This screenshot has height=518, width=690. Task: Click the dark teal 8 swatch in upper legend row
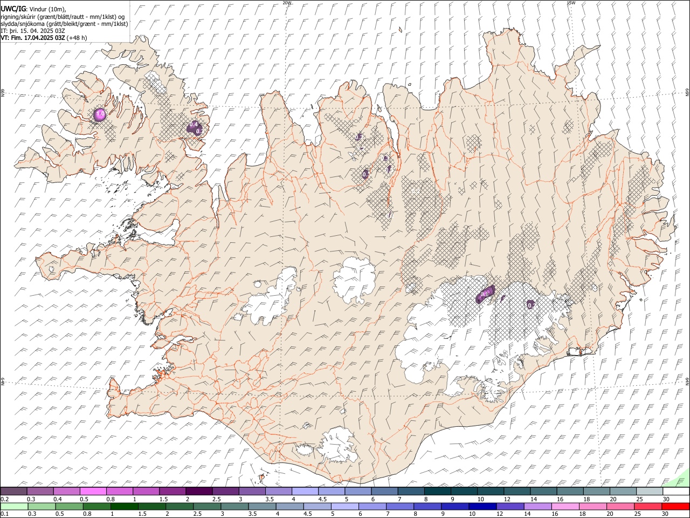click(437, 491)
